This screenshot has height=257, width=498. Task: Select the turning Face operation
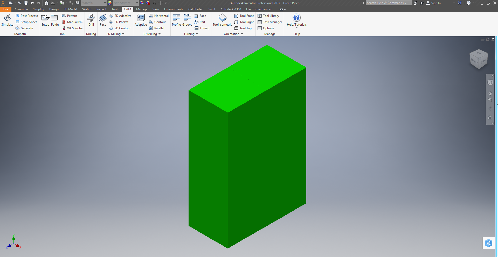click(200, 16)
